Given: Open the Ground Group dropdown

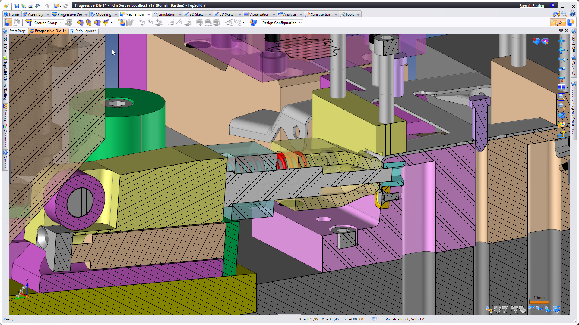Looking at the screenshot, I should tap(61, 23).
